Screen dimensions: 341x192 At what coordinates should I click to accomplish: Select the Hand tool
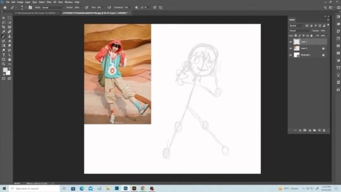point(10,59)
